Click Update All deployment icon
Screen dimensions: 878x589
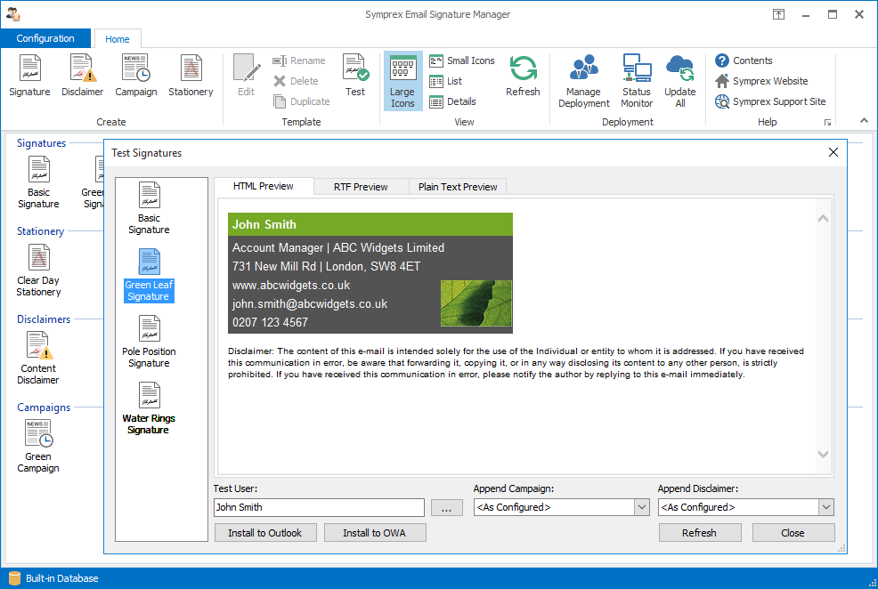679,82
